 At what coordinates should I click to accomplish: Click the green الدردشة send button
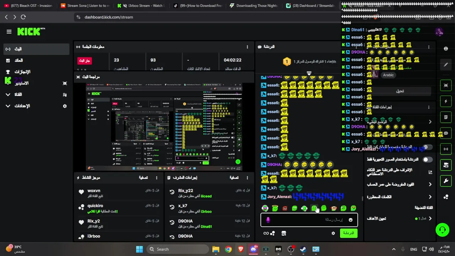[348, 233]
